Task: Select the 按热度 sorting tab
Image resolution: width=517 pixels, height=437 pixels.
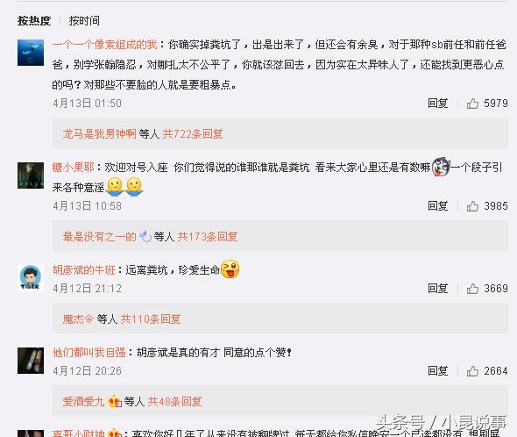Action: [34, 21]
